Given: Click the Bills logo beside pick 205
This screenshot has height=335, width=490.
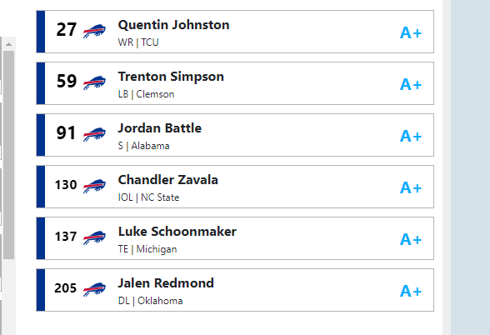Looking at the screenshot, I should [x=94, y=290].
